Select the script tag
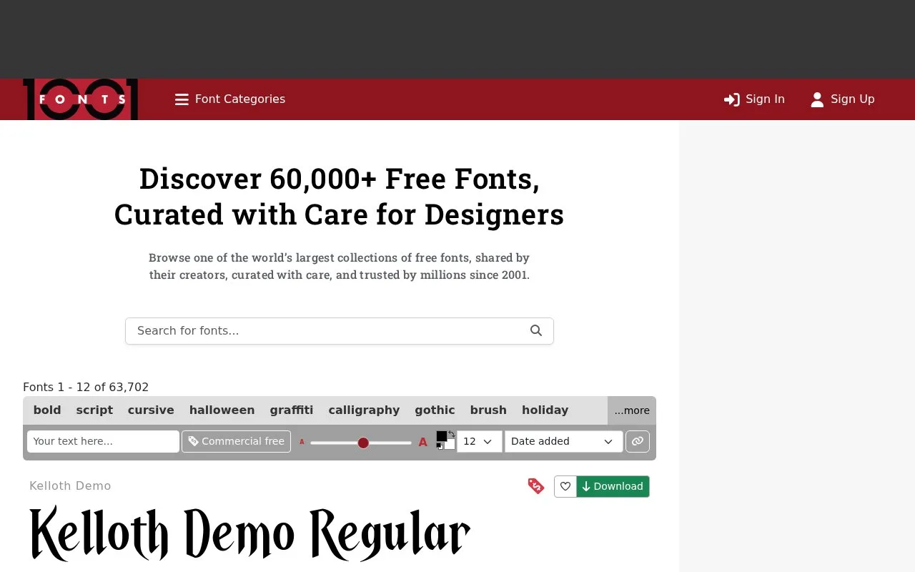Image resolution: width=915 pixels, height=572 pixels. tap(94, 410)
